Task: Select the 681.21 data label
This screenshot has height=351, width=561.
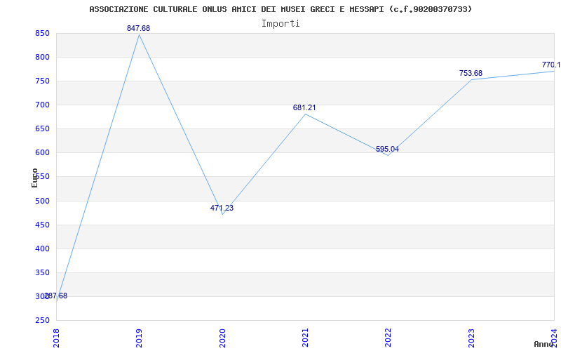Action: click(304, 108)
